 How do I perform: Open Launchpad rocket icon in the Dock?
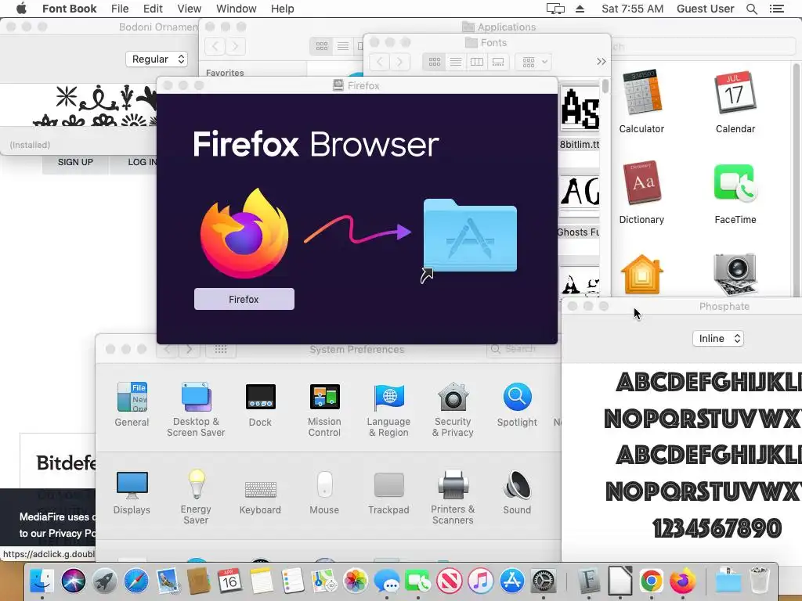click(x=104, y=581)
